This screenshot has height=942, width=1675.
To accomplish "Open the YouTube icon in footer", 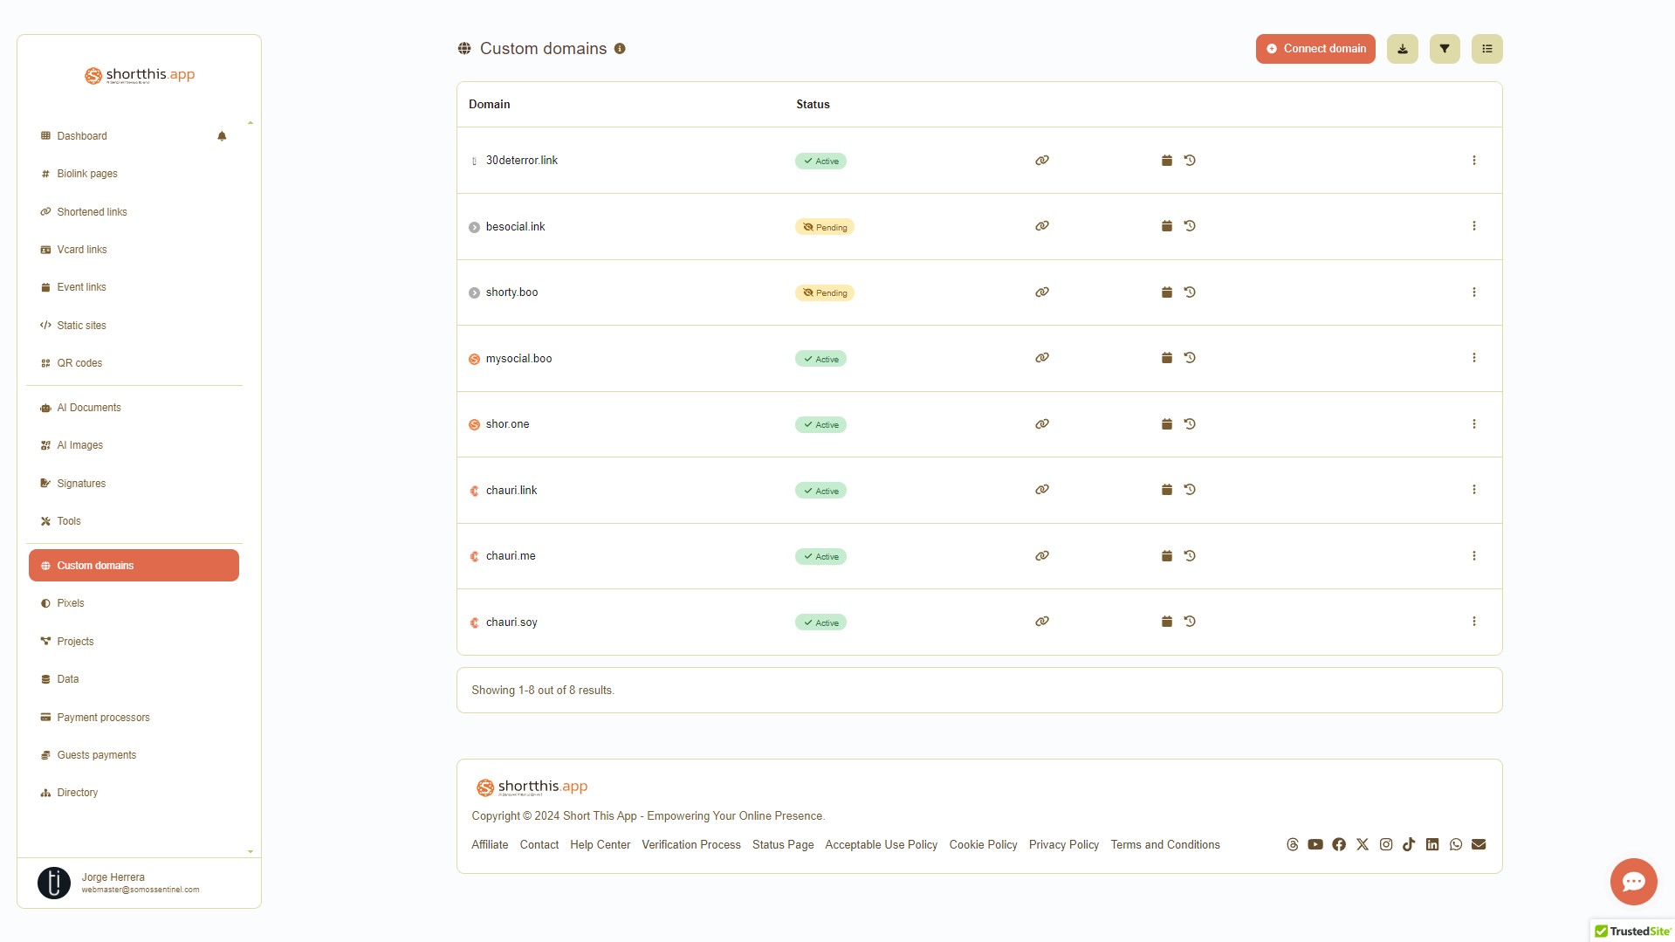I will click(1315, 844).
